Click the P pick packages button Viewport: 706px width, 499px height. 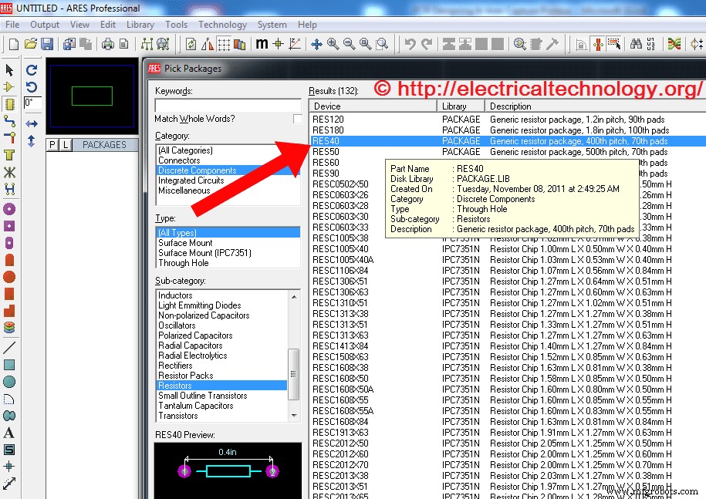pyautogui.click(x=52, y=145)
